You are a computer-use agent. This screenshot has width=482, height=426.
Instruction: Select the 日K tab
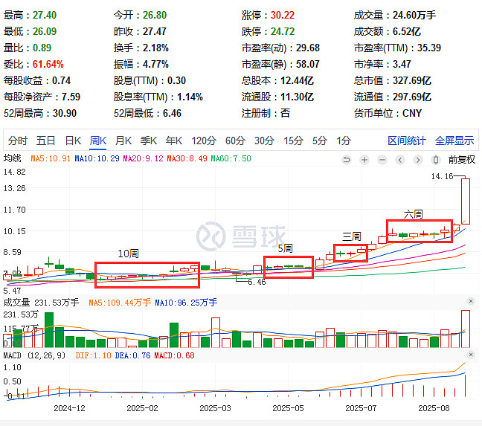click(73, 141)
